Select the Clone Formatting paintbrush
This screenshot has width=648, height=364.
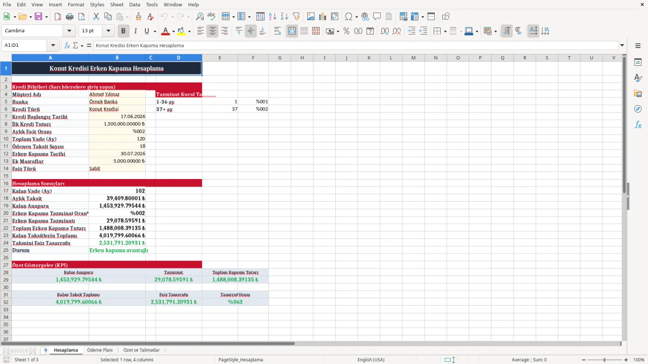coord(138,17)
